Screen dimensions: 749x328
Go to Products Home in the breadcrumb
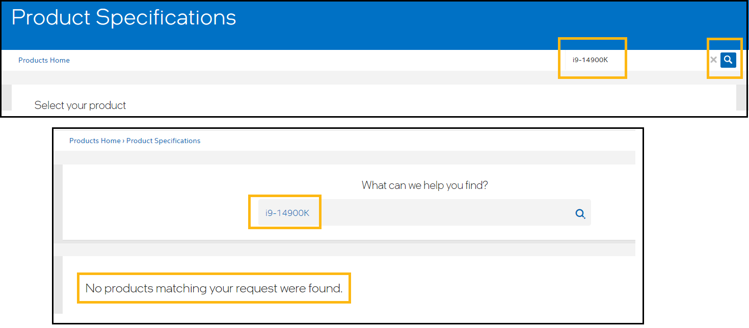pos(95,141)
